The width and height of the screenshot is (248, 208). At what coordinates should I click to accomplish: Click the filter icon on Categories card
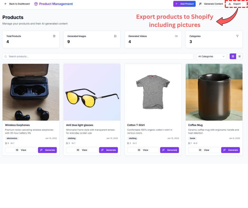[237, 36]
